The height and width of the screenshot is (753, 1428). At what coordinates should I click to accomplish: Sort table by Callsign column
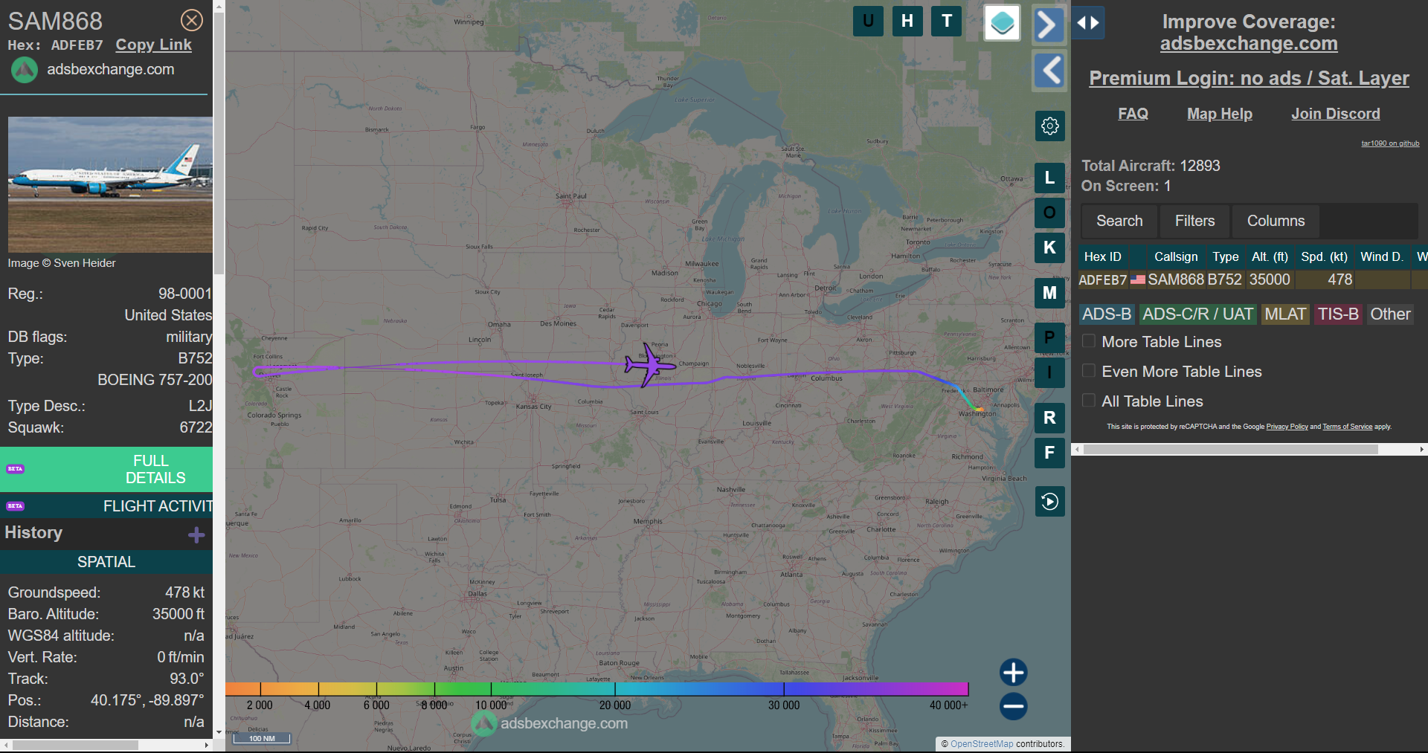click(1176, 256)
